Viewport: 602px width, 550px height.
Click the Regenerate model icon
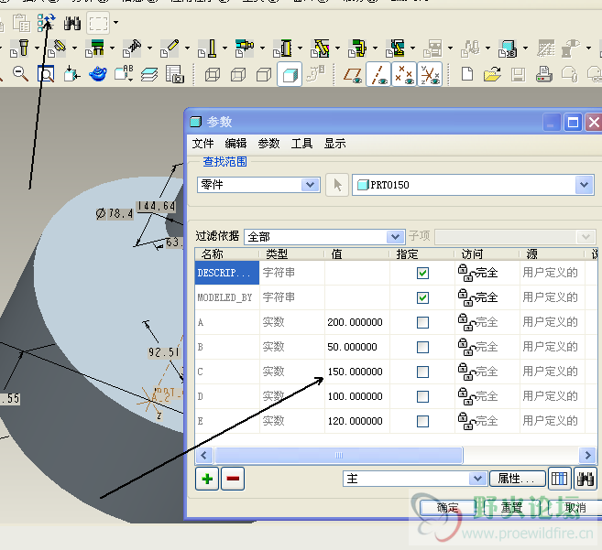(46, 23)
